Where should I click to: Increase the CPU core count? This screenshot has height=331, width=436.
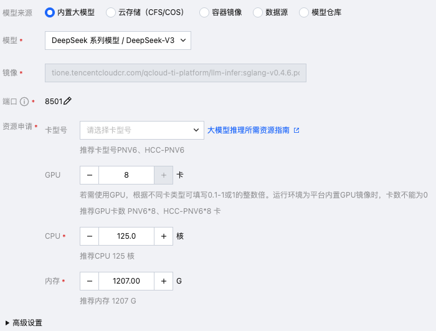[x=163, y=236]
